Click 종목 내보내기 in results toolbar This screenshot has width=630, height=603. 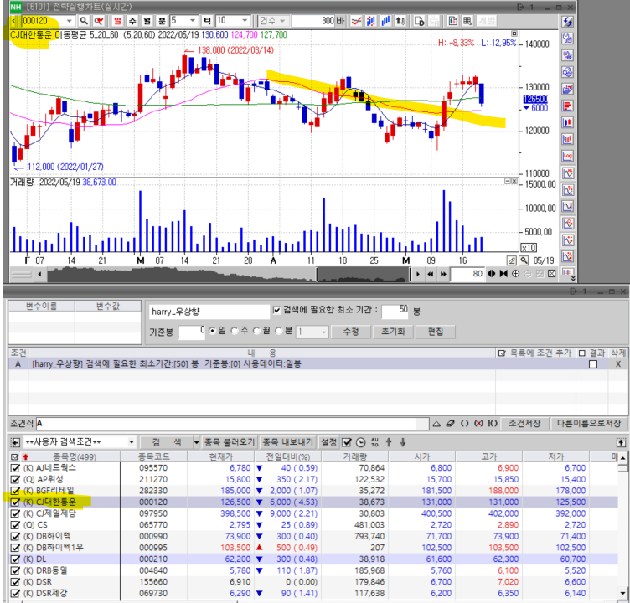287,442
